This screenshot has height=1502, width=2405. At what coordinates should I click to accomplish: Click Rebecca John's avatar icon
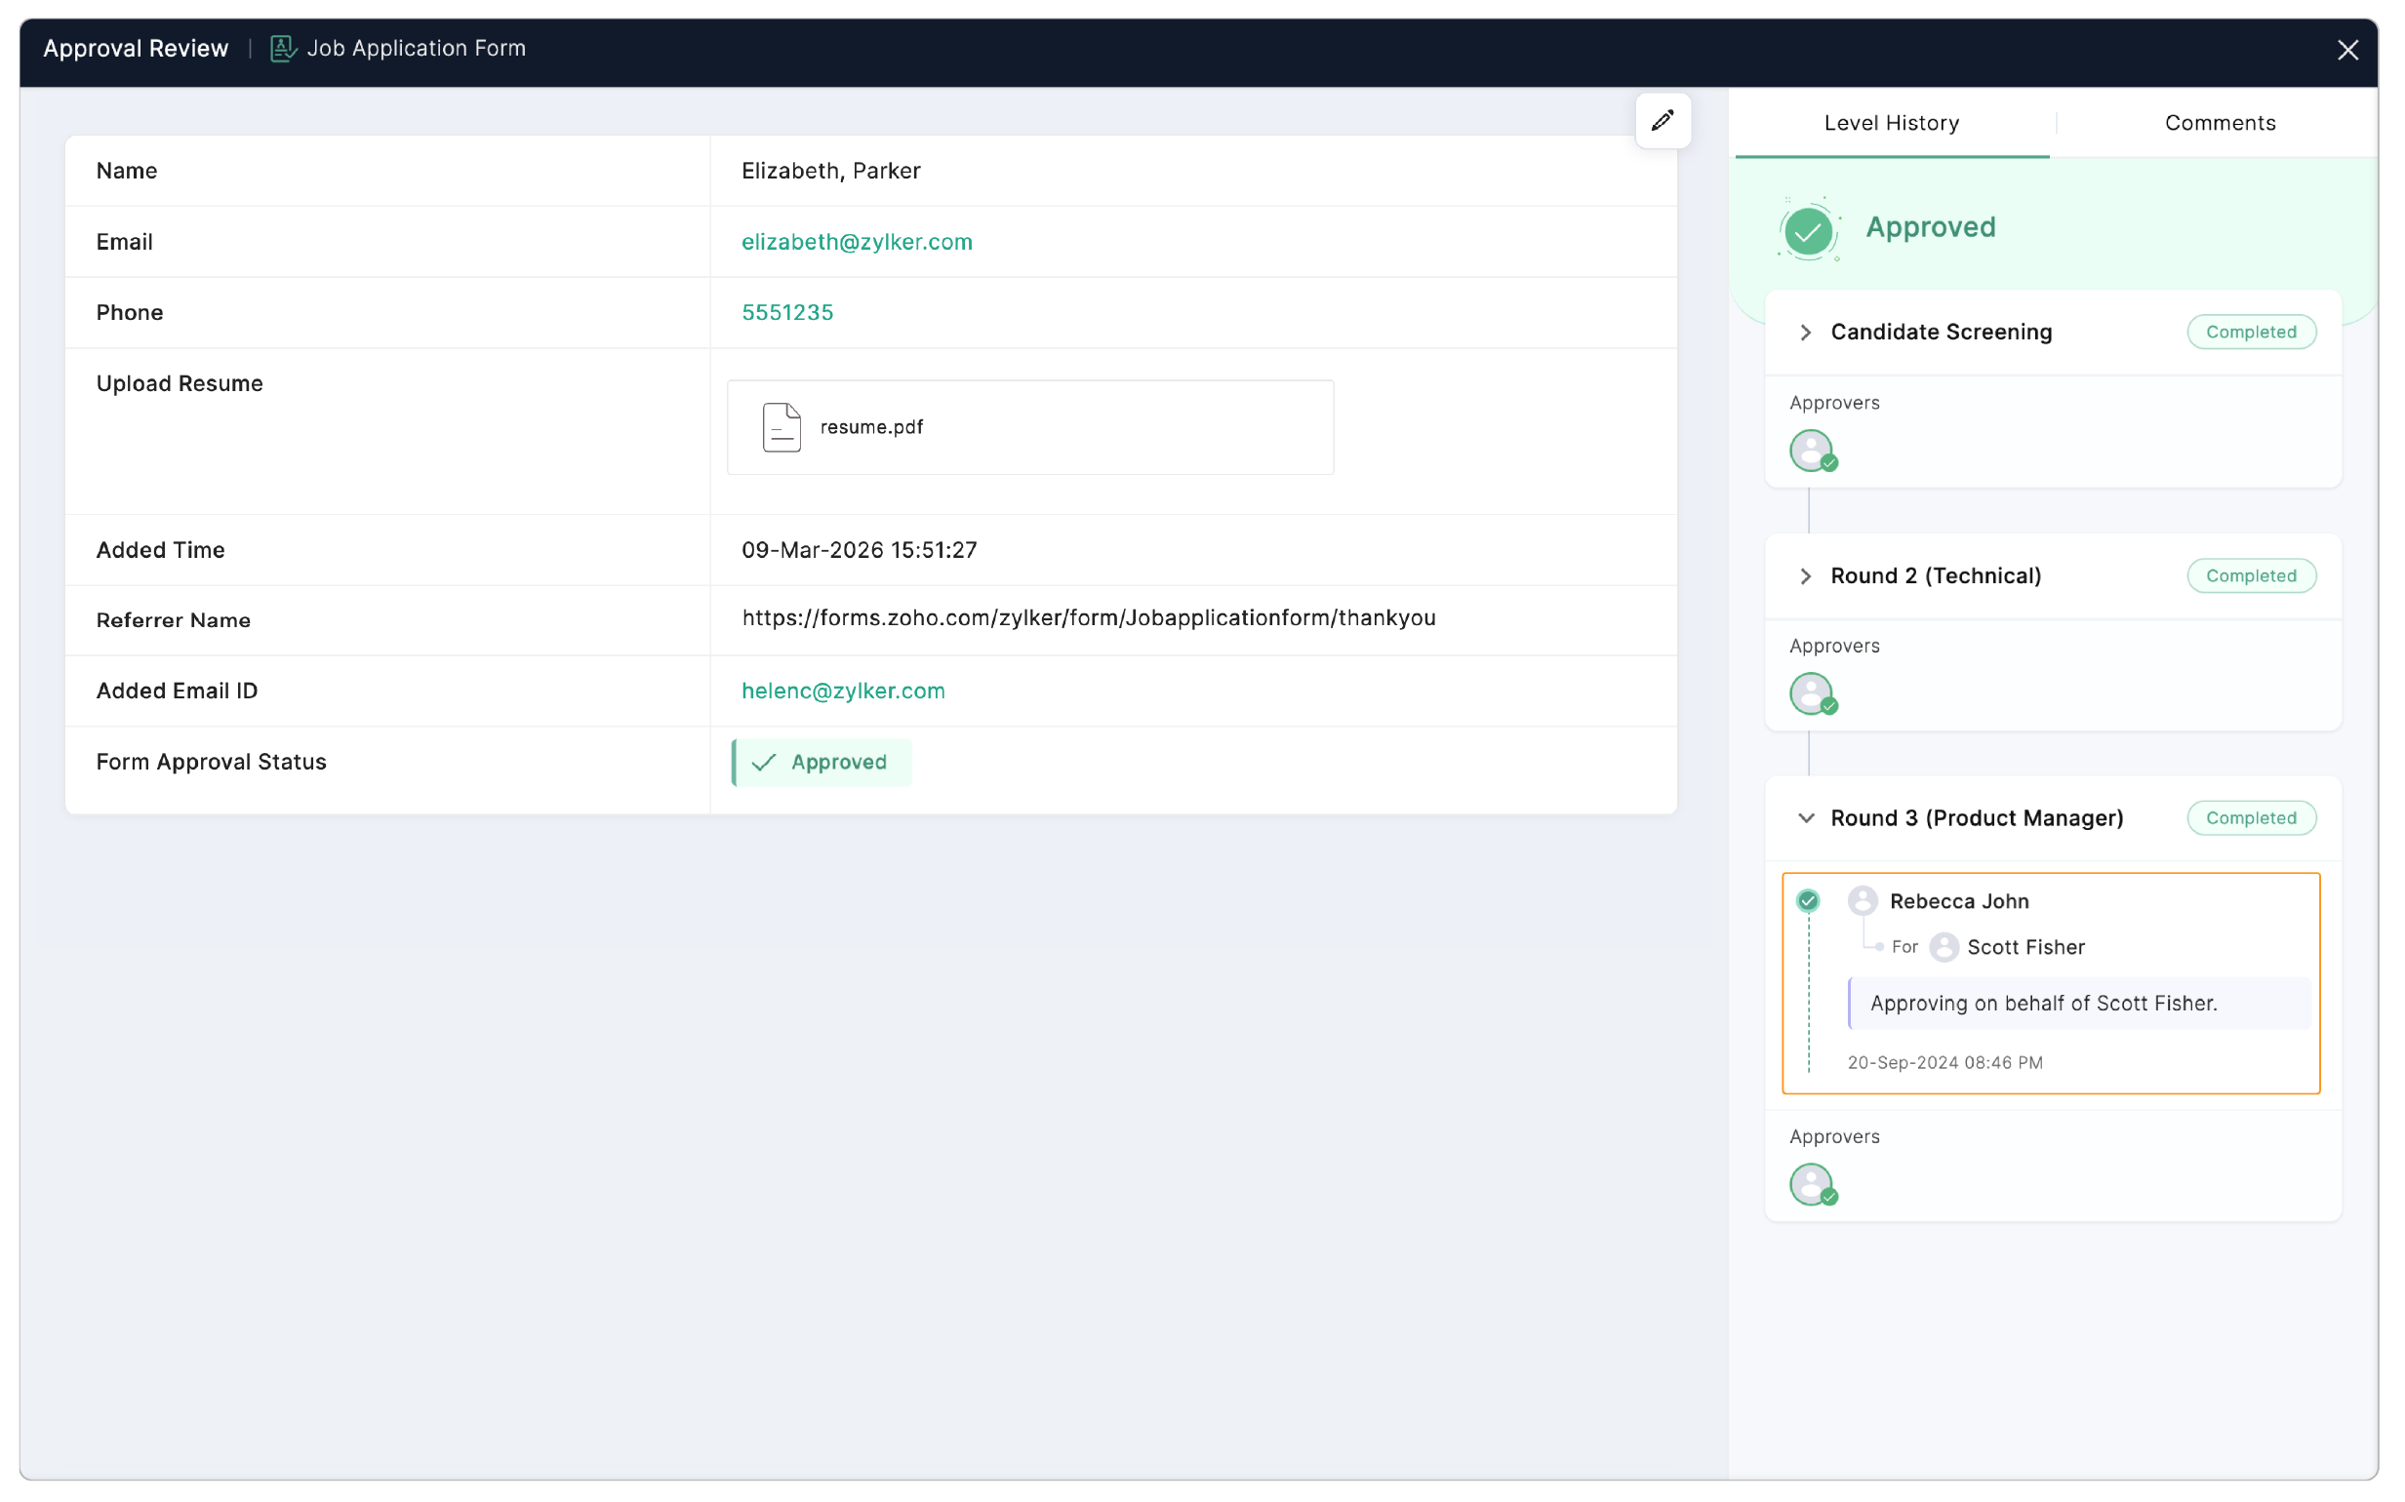(x=1863, y=901)
